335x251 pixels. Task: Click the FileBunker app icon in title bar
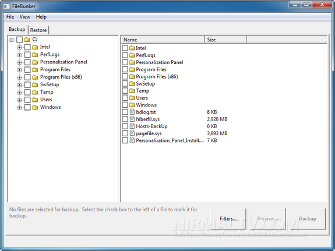(x=6, y=6)
